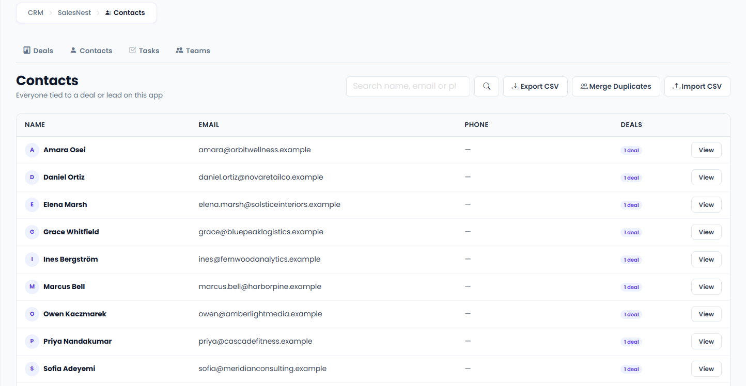Click email grace@bluepeaklogistics.example
Image resolution: width=746 pixels, height=386 pixels.
pyautogui.click(x=261, y=232)
